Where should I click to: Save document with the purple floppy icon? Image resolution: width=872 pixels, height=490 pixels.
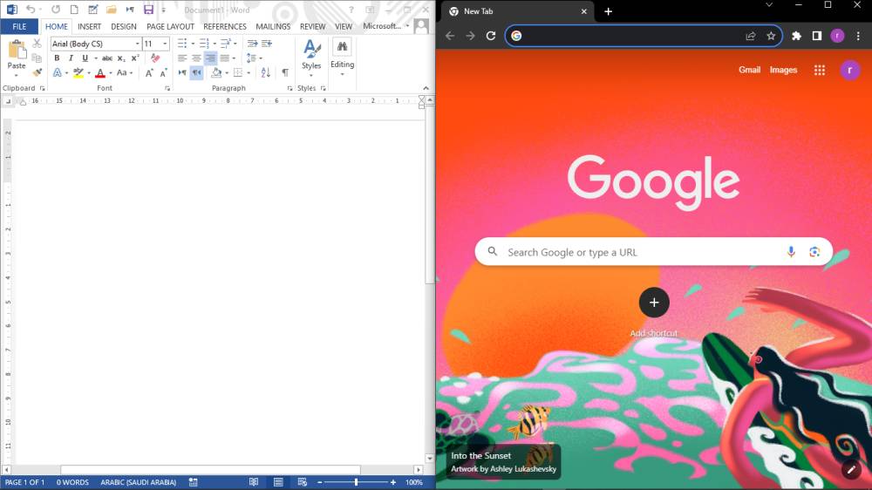pyautogui.click(x=148, y=10)
